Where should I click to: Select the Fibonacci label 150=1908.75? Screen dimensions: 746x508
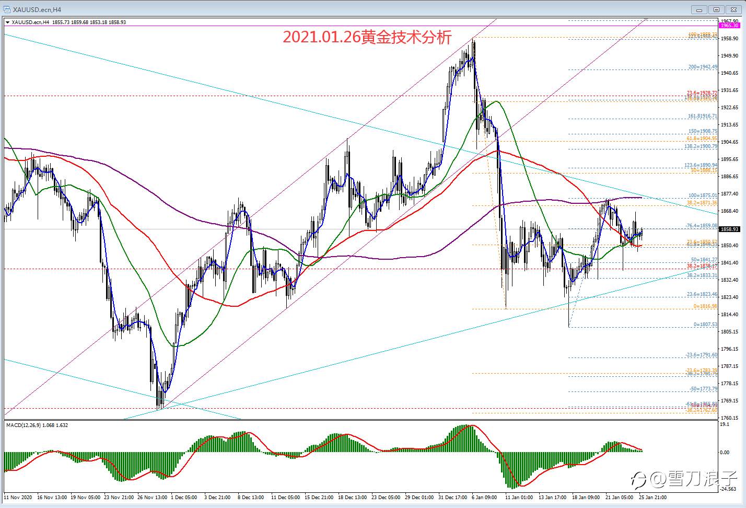coord(703,131)
